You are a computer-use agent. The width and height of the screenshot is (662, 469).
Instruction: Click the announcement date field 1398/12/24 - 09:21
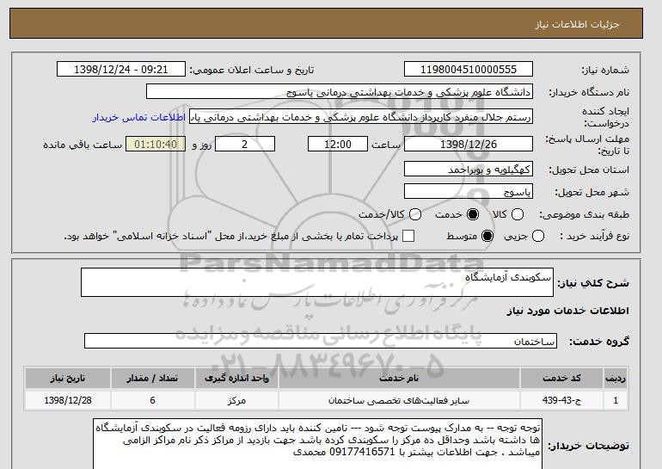point(121,70)
